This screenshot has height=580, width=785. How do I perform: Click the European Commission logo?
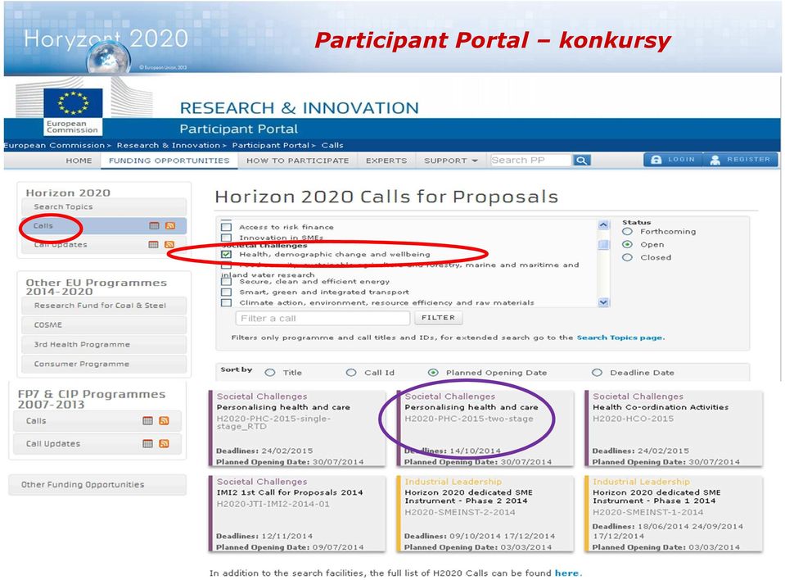pyautogui.click(x=73, y=111)
